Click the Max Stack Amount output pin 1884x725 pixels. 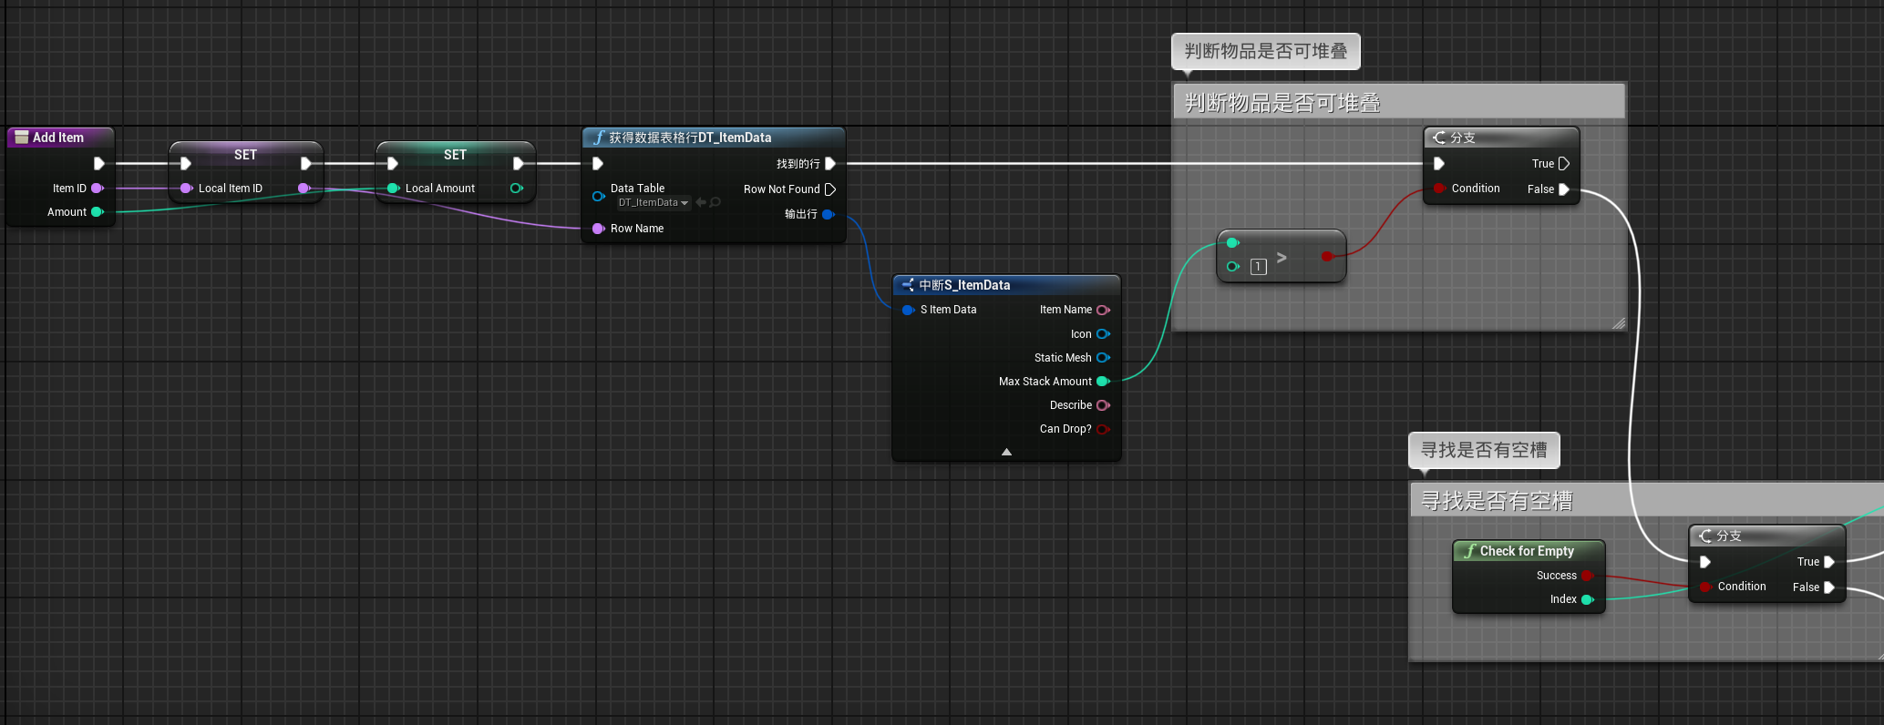[x=1103, y=382]
